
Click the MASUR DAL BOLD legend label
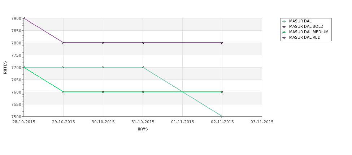point(306,26)
